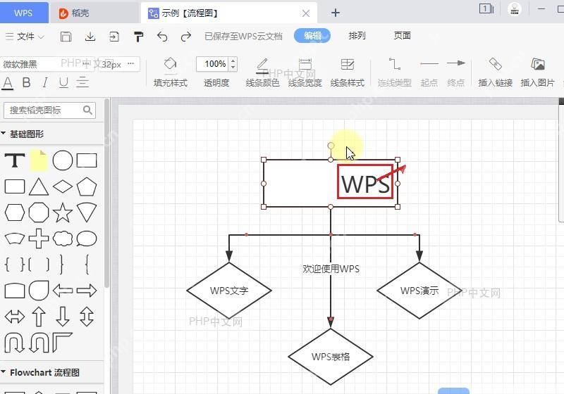Switch to the WPS home tab

click(x=24, y=13)
